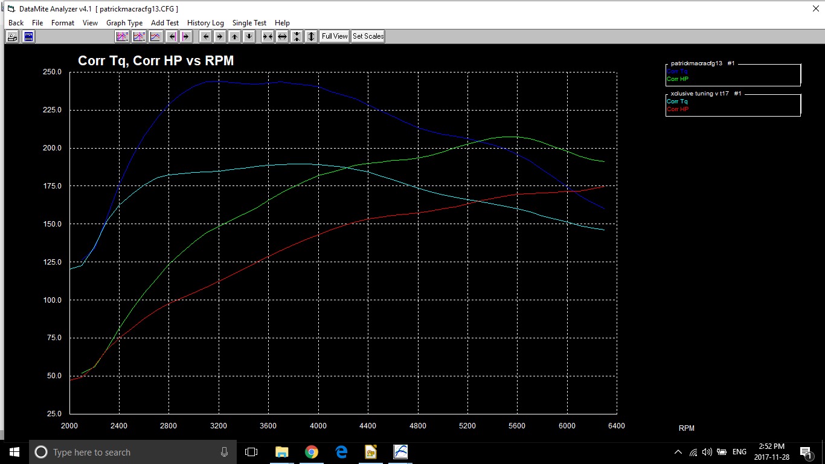The height and width of the screenshot is (464, 825).
Task: Click the Cortana microphone icon
Action: pyautogui.click(x=224, y=452)
